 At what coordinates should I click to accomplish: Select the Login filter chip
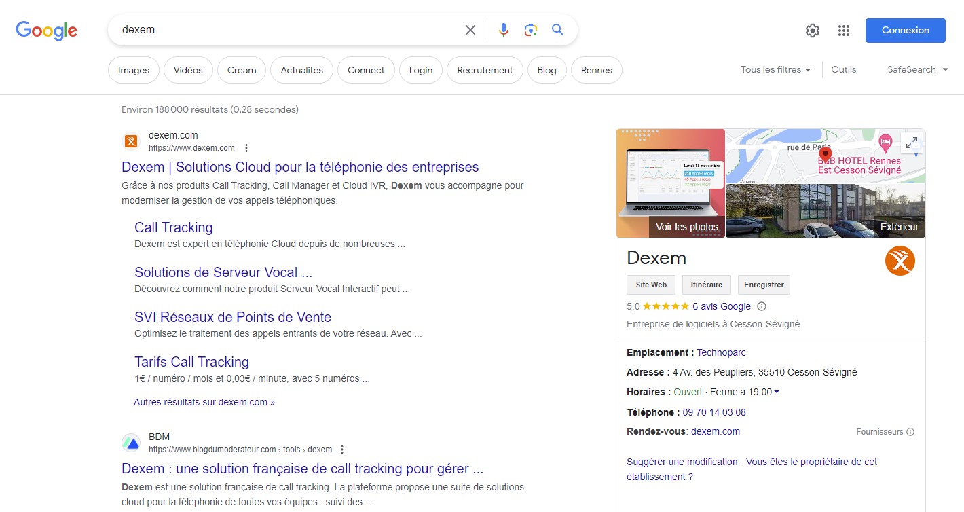(x=421, y=70)
